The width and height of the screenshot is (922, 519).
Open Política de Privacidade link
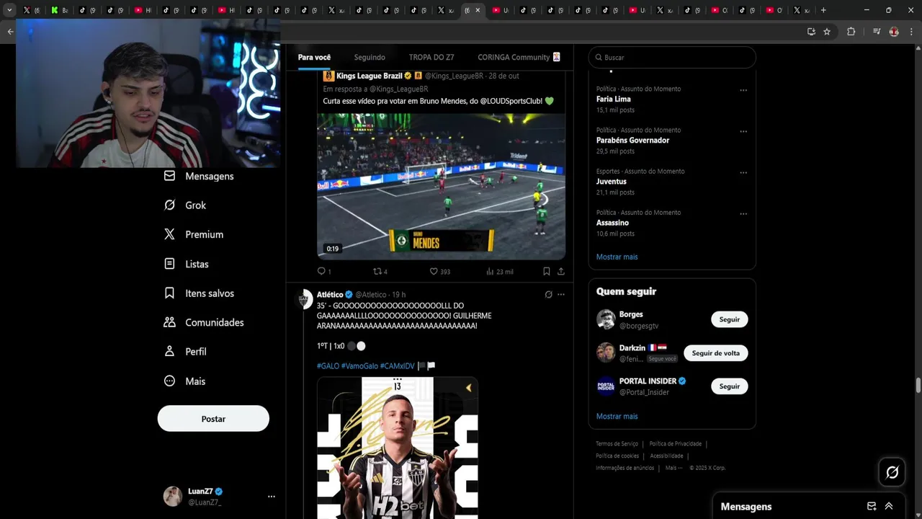(675, 444)
